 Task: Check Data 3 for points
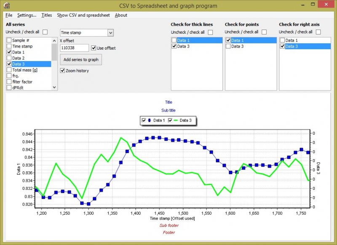pyautogui.click(x=228, y=46)
